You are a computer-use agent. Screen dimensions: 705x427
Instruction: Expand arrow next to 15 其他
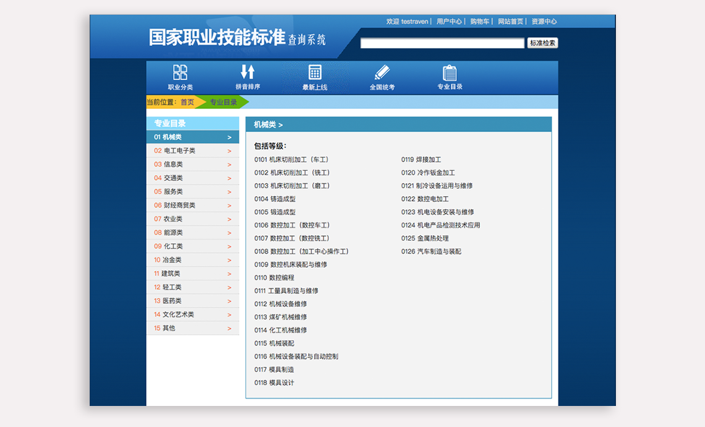point(229,329)
